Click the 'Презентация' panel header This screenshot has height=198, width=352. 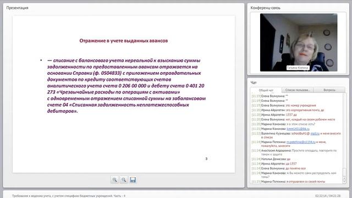pyautogui.click(x=17, y=8)
